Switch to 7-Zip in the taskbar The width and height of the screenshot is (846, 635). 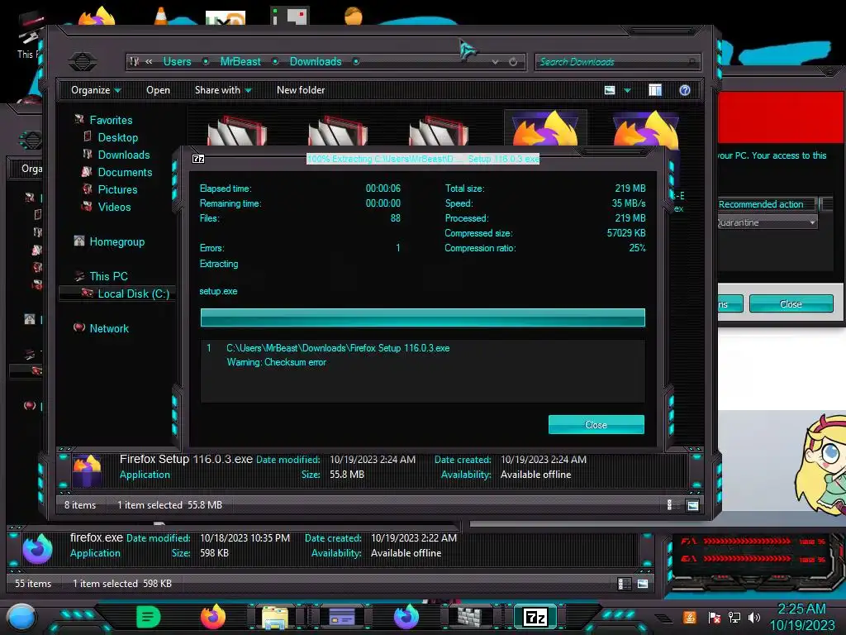click(535, 617)
